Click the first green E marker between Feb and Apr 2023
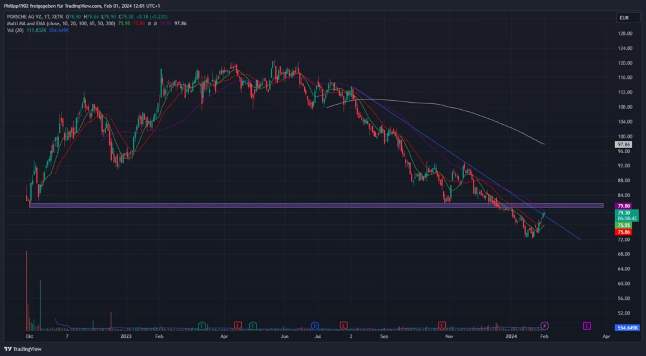 point(202,325)
